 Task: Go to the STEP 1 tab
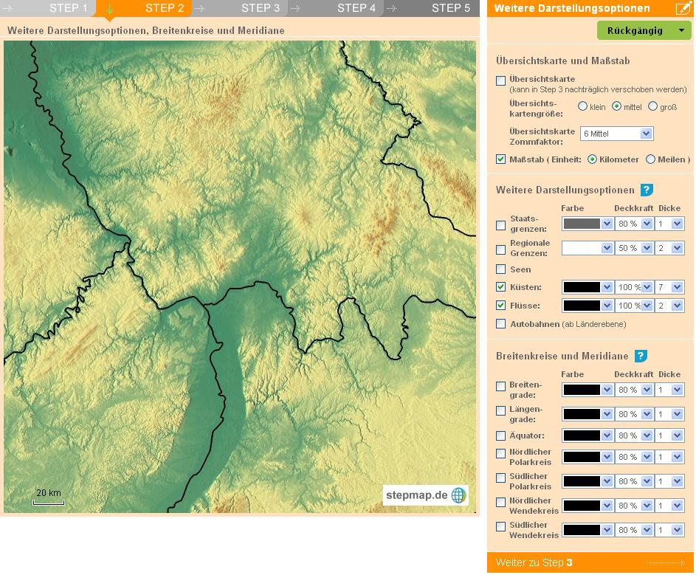point(69,8)
